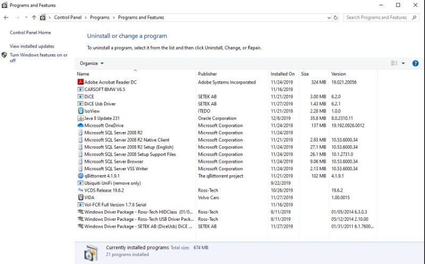This screenshot has width=425, height=264.
Task: Go forward with the right arrow
Action: click(17, 18)
